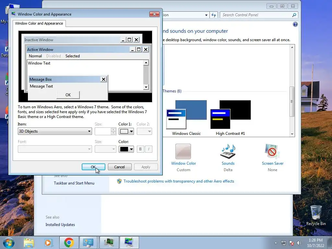Open the Installed Updates link
Screen dimensions: 332x249
pos(60,225)
